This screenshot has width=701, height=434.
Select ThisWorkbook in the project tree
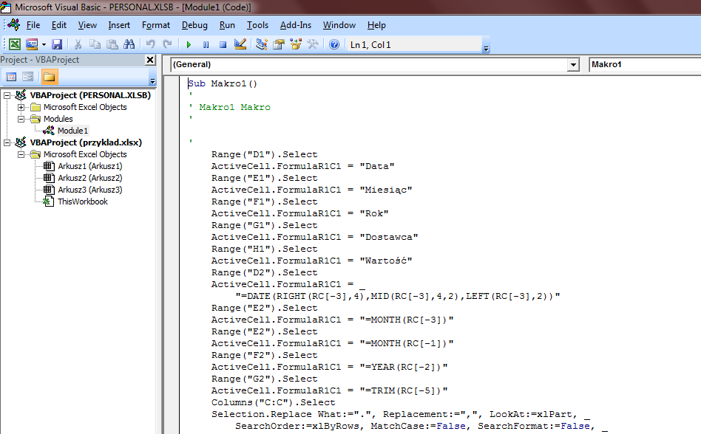tap(83, 201)
